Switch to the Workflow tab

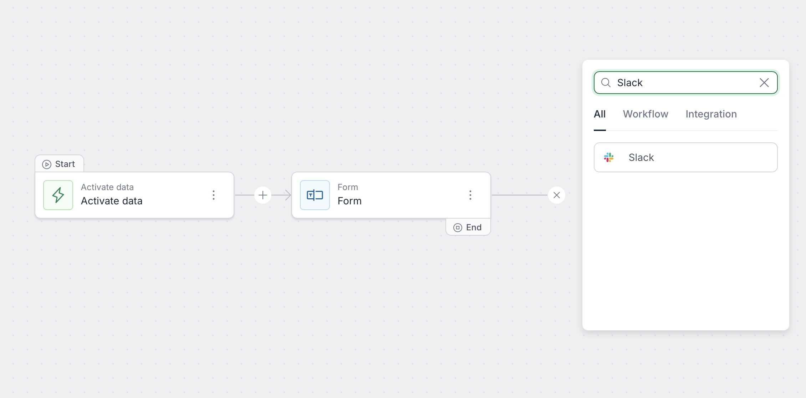point(646,114)
